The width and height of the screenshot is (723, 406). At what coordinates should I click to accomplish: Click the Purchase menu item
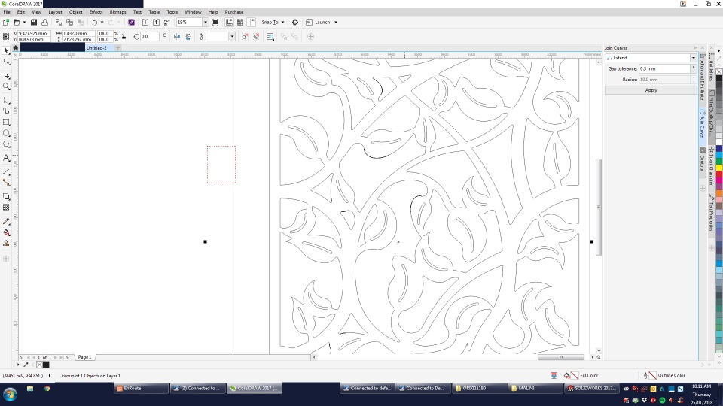[233, 12]
